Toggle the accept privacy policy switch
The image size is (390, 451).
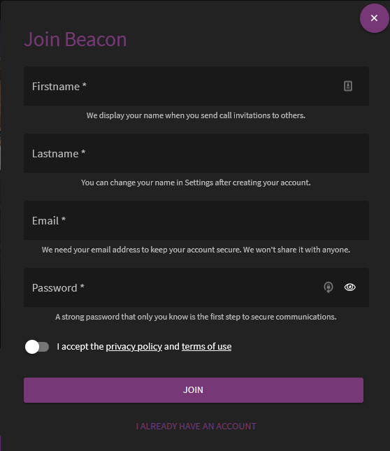tap(37, 347)
